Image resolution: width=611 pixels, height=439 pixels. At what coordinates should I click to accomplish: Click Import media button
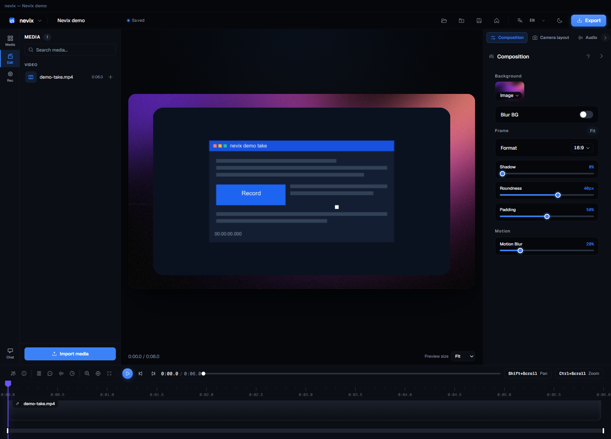coord(70,354)
